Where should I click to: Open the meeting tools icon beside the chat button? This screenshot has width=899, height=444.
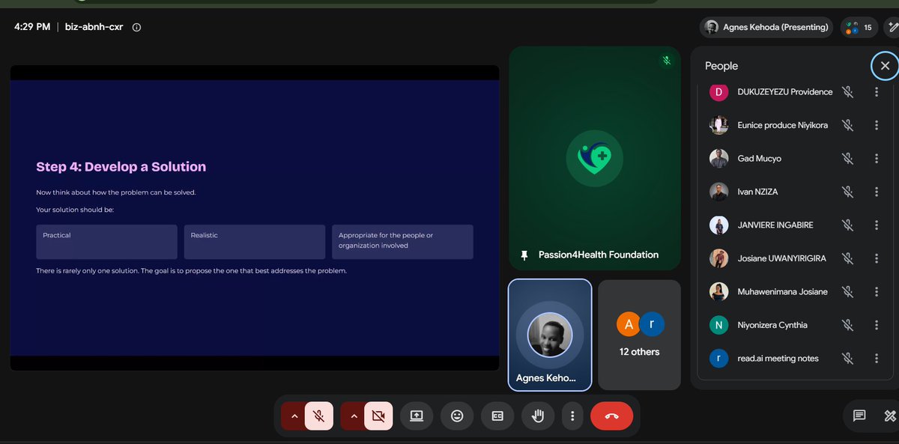pos(890,416)
